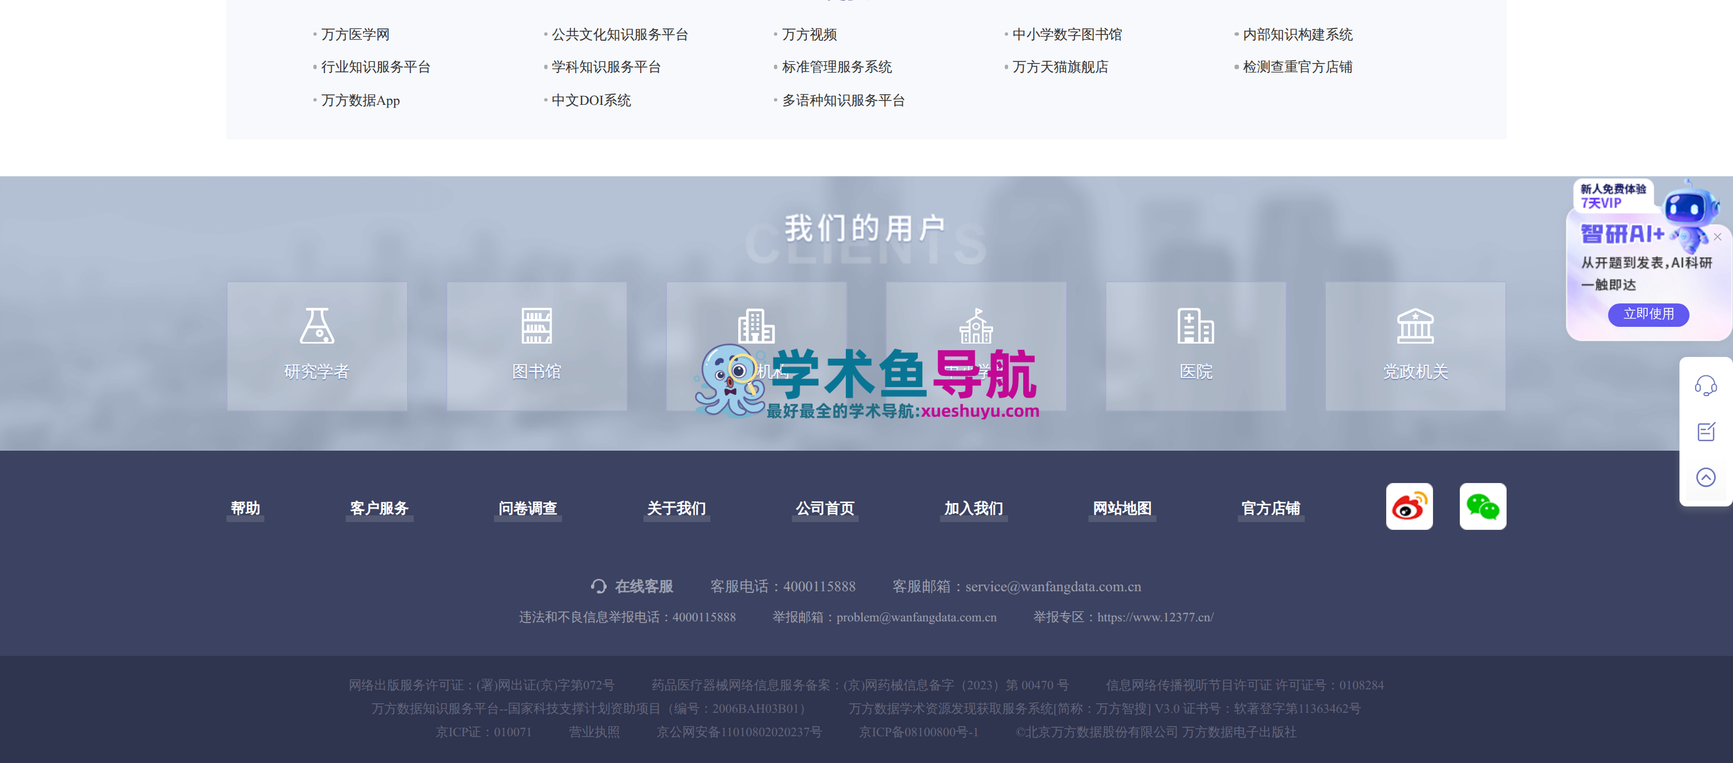Click the 万方智搜 V3.0 certificate text
The image size is (1733, 763).
pyautogui.click(x=1104, y=708)
